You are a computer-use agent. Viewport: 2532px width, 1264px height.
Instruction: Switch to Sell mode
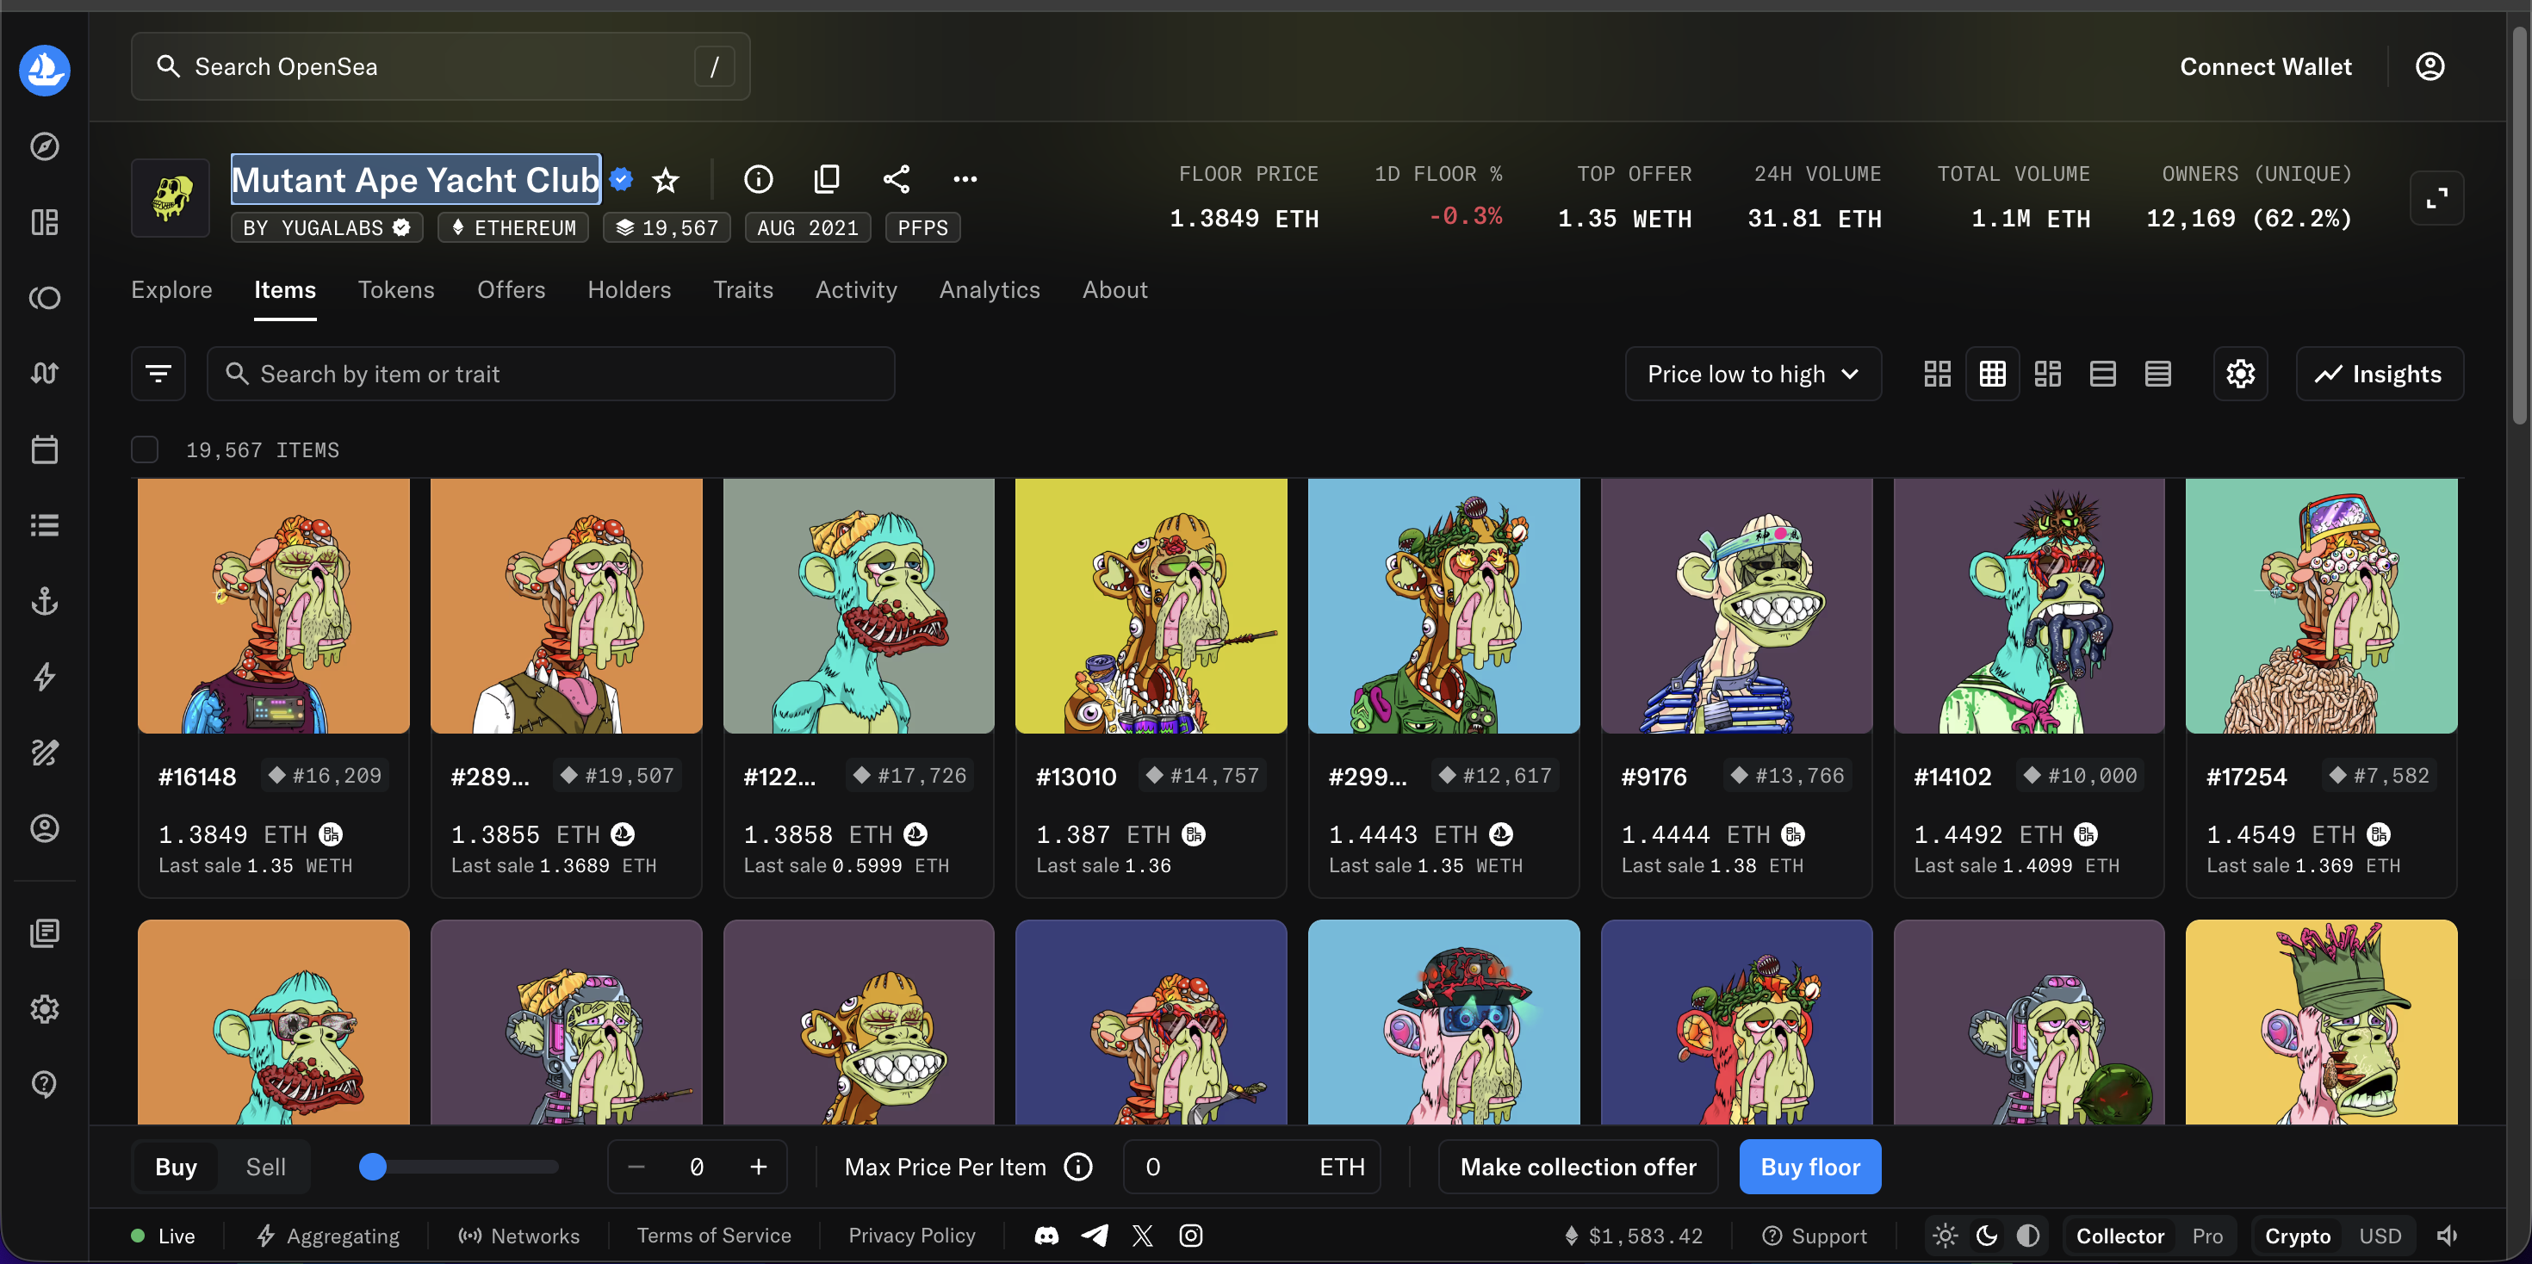tap(265, 1167)
